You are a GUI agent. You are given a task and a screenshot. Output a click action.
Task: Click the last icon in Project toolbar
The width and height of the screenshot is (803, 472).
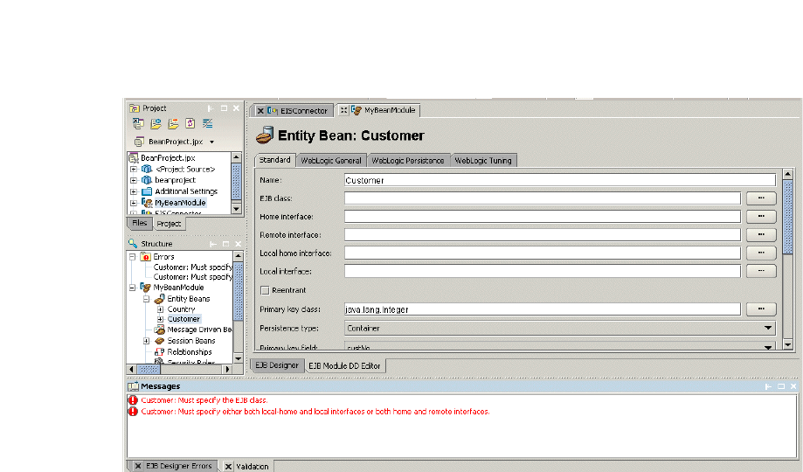pyautogui.click(x=208, y=124)
